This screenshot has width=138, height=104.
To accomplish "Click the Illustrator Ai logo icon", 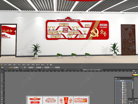I will point(1,65).
